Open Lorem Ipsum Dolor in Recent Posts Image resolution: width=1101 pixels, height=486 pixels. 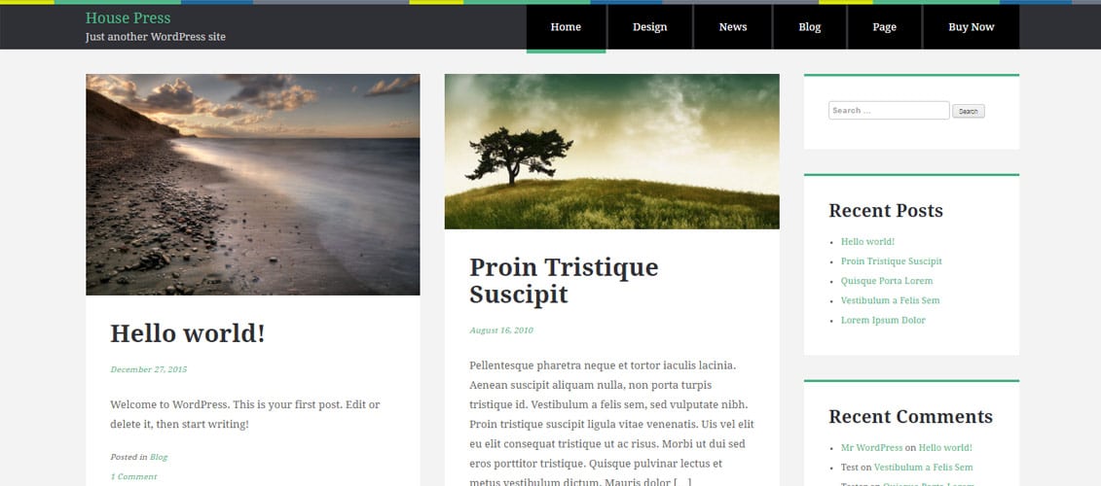coord(883,320)
